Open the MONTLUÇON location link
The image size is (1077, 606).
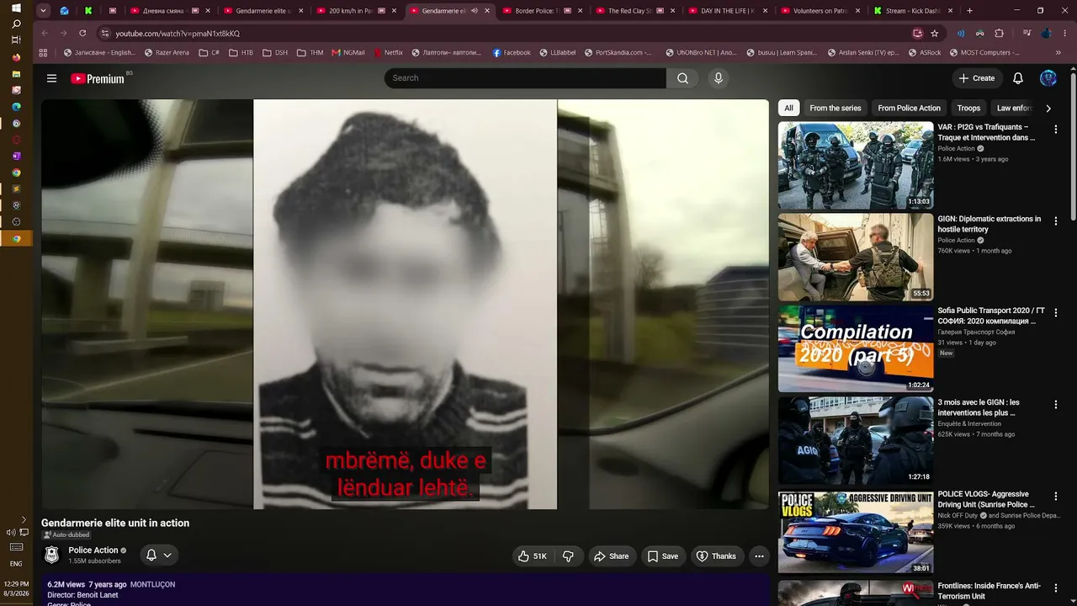click(152, 584)
